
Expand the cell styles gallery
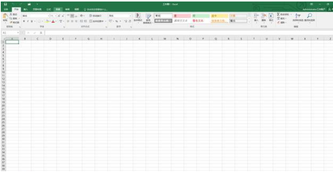tap(249, 22)
